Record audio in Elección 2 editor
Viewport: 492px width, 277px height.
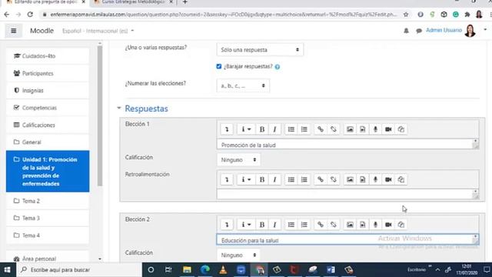pyautogui.click(x=375, y=225)
